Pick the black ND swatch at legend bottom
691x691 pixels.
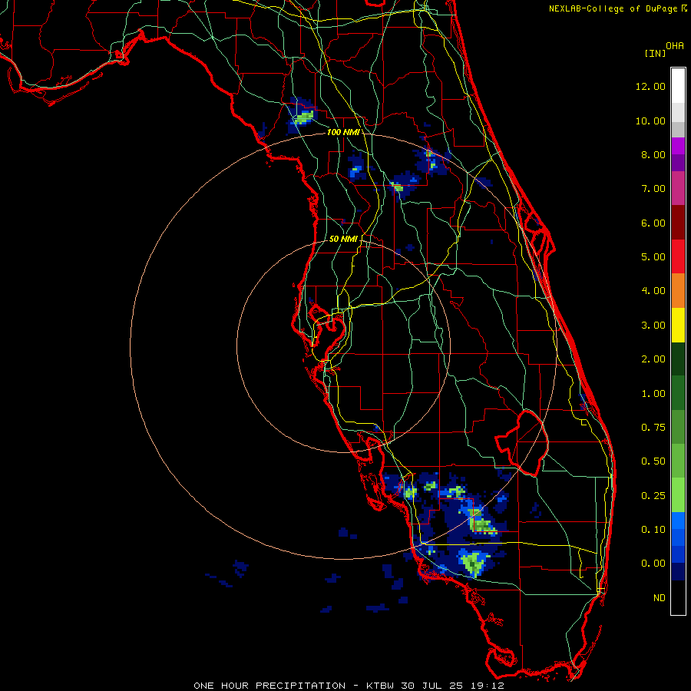pyautogui.click(x=678, y=597)
